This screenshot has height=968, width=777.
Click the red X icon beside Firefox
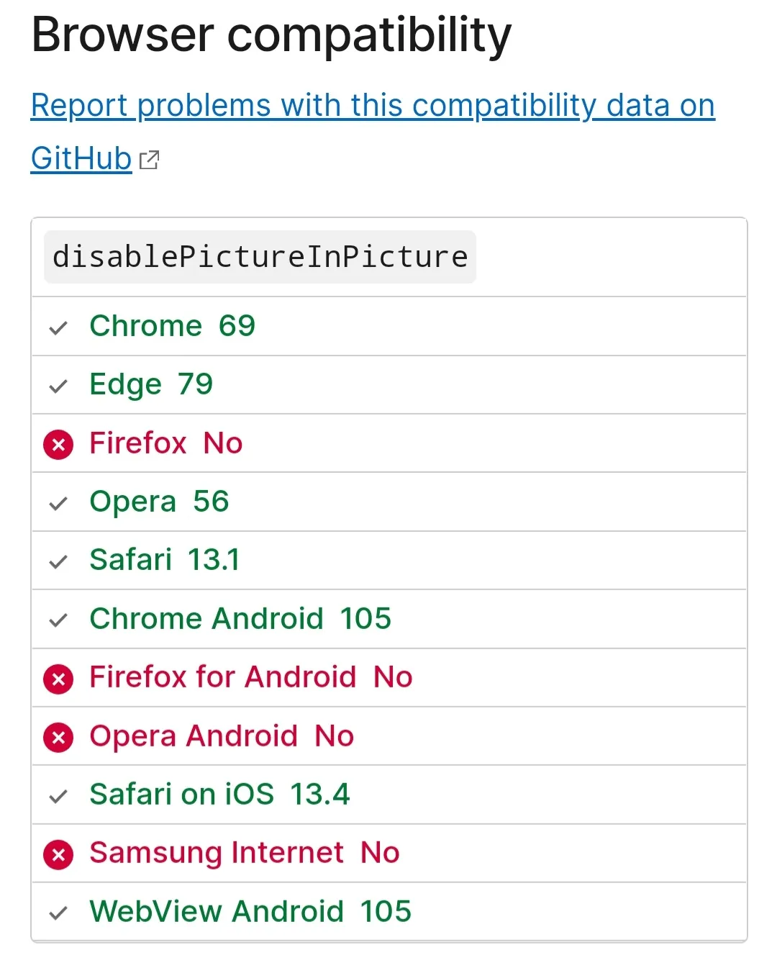(x=58, y=445)
